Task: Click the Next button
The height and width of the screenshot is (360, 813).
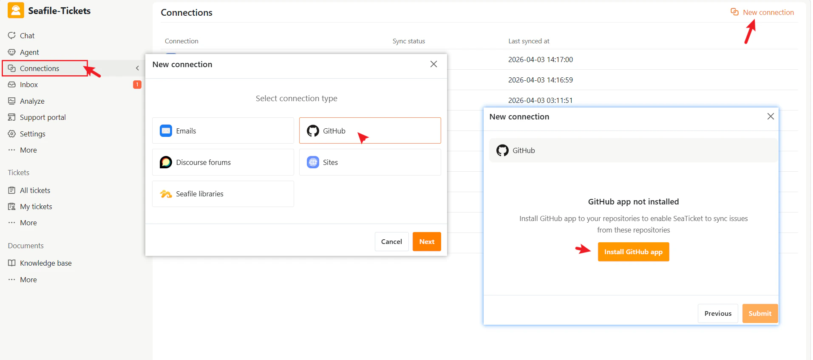Action: tap(427, 241)
